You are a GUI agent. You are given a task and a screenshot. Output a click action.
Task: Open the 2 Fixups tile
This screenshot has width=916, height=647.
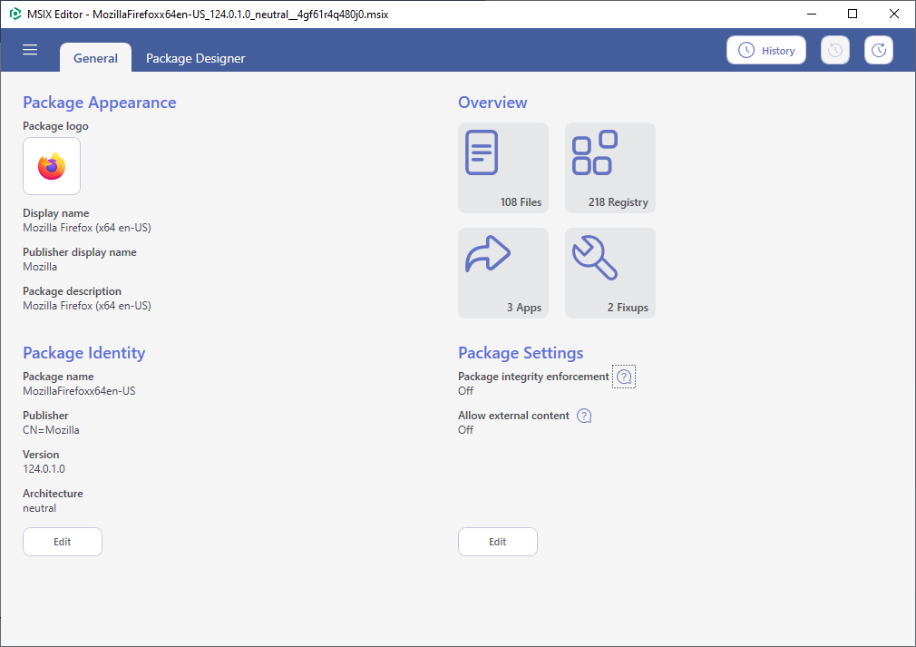609,273
